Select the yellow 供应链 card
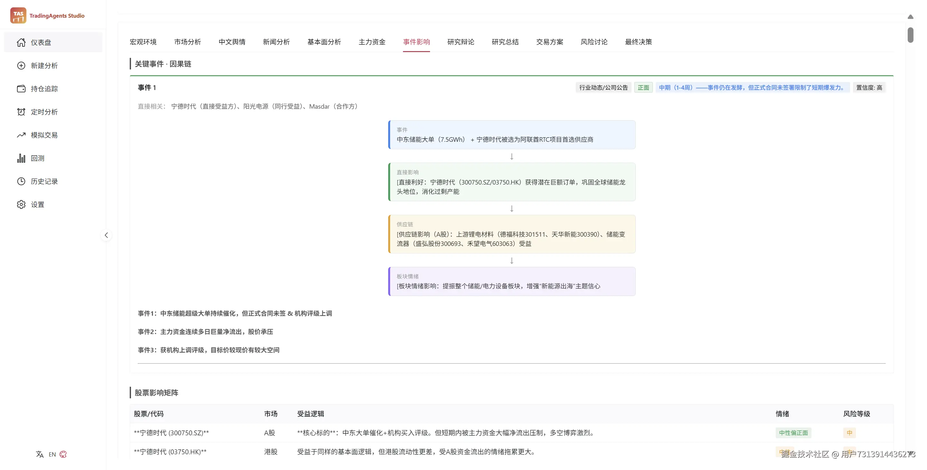Image resolution: width=927 pixels, height=470 pixels. 512,234
